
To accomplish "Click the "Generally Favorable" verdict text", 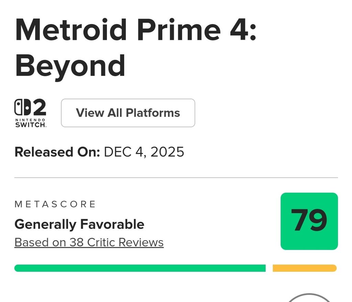I will [79, 224].
